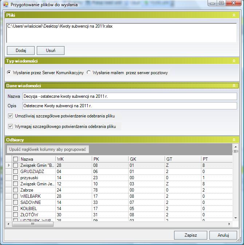The width and height of the screenshot is (244, 245).
Task: Click the vertical scrollbar down arrow
Action: pos(236,218)
